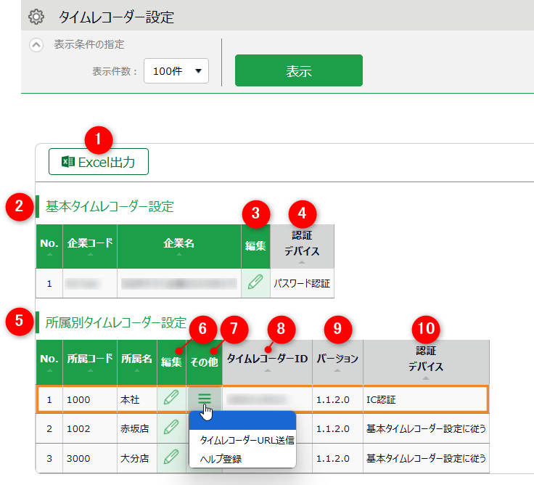Edit the basic time recorder row pencil icon
534x485 pixels.
pos(255,283)
